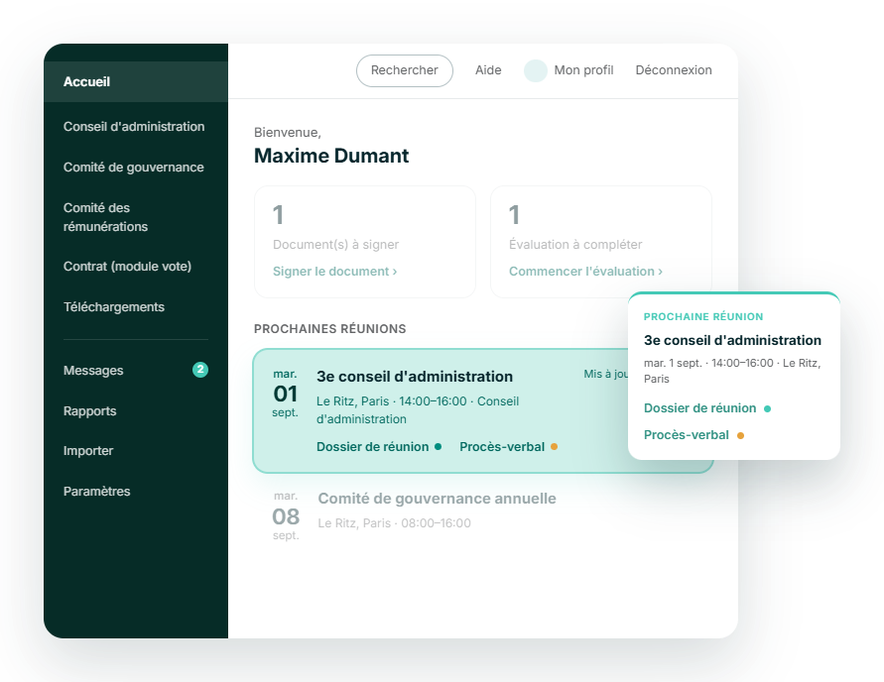Open Téléchargements in the sidebar
Screen dimensions: 884x682
(136, 307)
